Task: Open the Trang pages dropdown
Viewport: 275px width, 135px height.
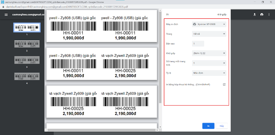Action: click(x=209, y=34)
